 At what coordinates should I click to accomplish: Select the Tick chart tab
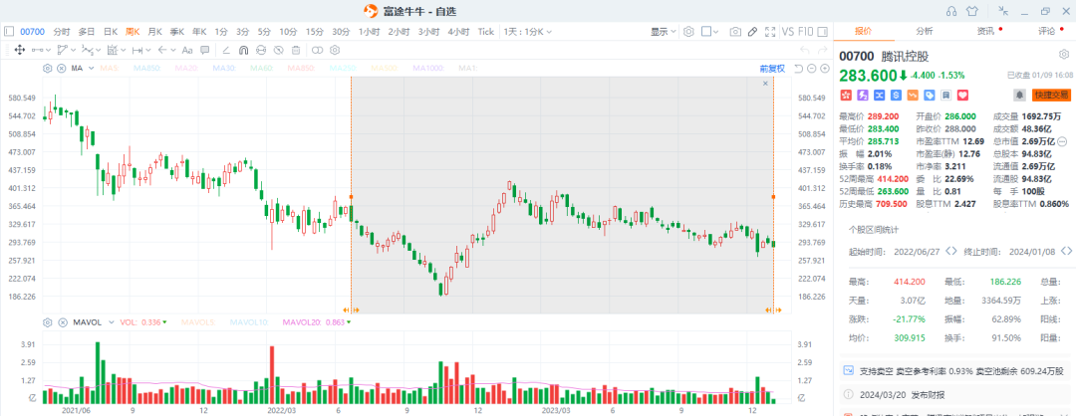click(486, 32)
